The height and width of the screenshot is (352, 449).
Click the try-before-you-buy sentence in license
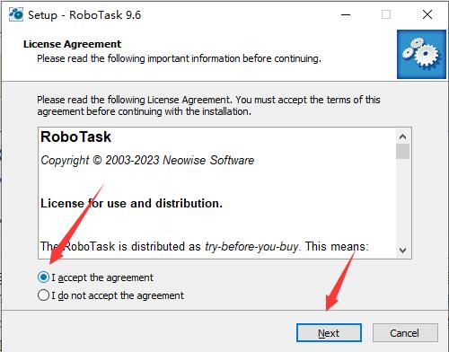tap(205, 247)
